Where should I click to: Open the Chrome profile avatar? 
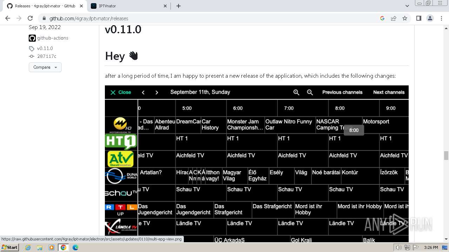[x=430, y=18]
